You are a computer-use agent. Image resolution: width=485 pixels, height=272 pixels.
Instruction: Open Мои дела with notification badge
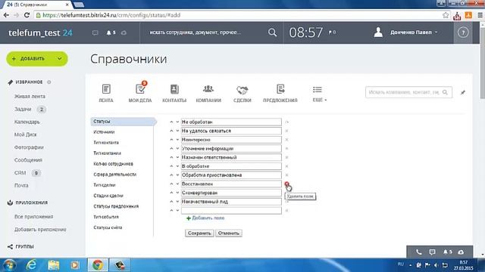tap(140, 92)
